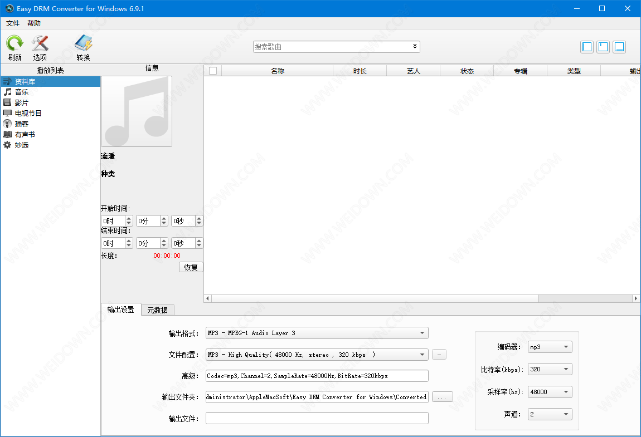
Task: Switch to 输出设置 tab
Action: (120, 310)
